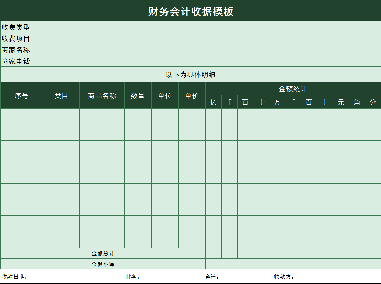Select the 亿 digit column header

pos(213,102)
